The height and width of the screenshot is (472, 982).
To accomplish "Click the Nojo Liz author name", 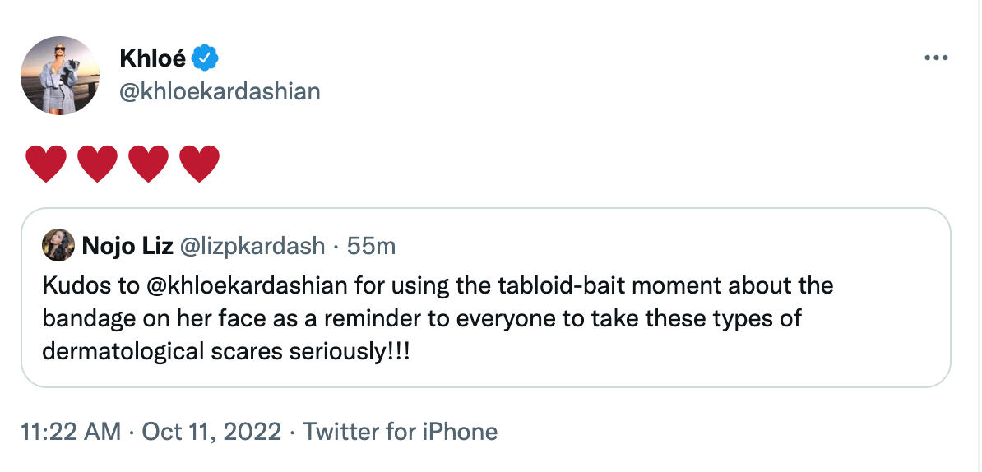I will click(x=127, y=245).
